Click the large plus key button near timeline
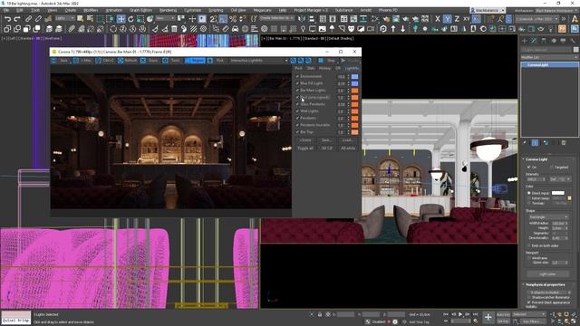The image size is (580, 326). click(488, 317)
